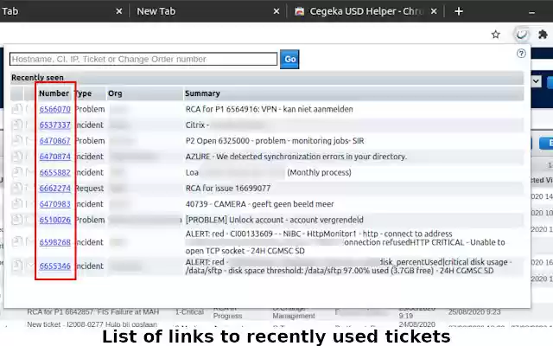This screenshot has width=553, height=346.
Task: Copy ticket 6655346 using its copy icon
Action: (x=16, y=266)
